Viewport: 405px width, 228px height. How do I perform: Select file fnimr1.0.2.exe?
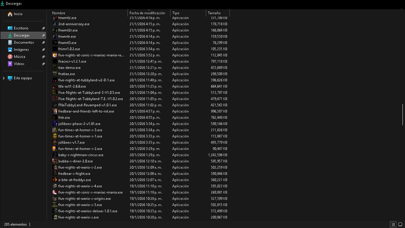click(69, 49)
